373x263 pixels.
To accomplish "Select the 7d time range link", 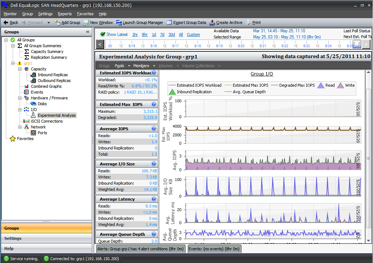I will coord(162,34).
